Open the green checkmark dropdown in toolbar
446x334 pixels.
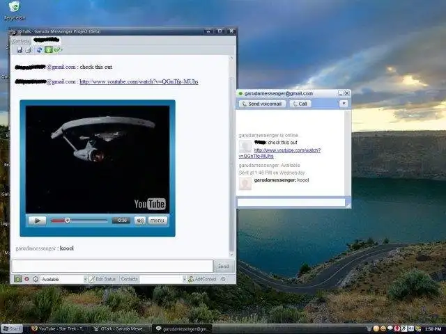click(x=58, y=50)
